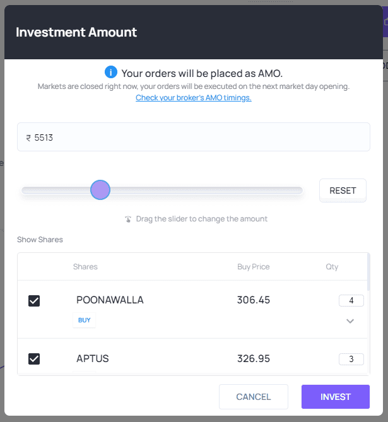
Task: Expand POONAWALLA row details chevron
Action: tap(350, 321)
